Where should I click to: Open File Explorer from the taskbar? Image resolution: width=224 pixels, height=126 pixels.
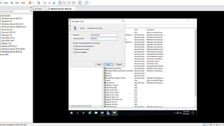click(96, 113)
